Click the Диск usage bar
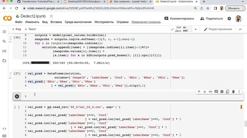The height and width of the screenshot is (138, 247). [x=188, y=31]
